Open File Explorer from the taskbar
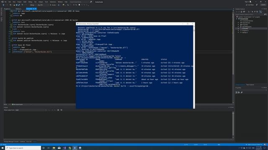The height and width of the screenshot is (150, 268). (x=54, y=148)
